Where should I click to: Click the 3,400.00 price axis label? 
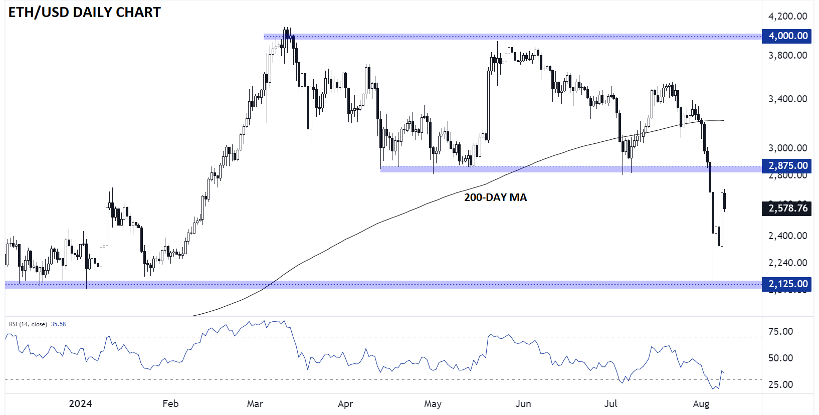(x=787, y=99)
